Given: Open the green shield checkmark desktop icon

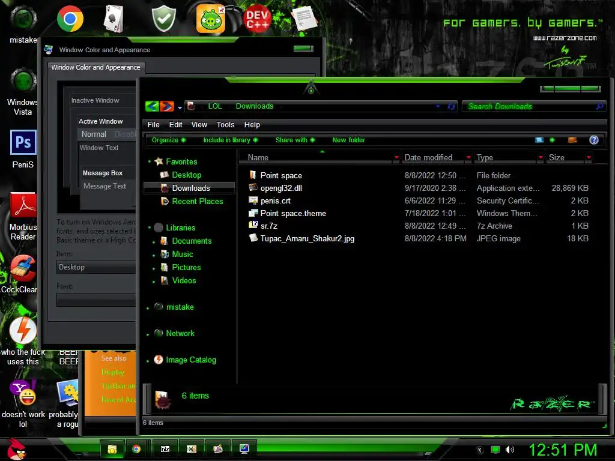Looking at the screenshot, I should [163, 19].
